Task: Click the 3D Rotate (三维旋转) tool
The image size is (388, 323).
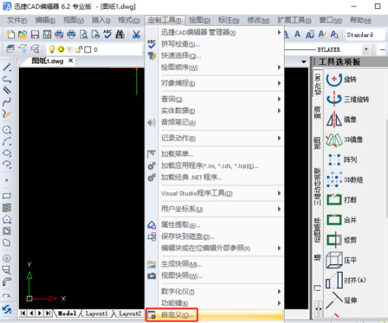Action: coord(347,99)
